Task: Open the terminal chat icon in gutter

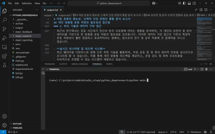Action: point(43,73)
